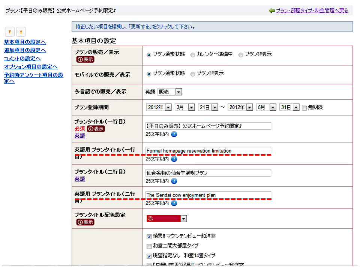The image size is (360, 270).
Task: Select プラン非表示 radio in mobile row
Action: [193, 74]
